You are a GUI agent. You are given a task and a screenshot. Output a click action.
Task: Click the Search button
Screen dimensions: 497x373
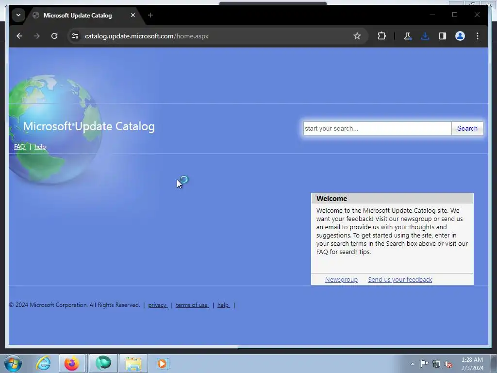(x=467, y=128)
